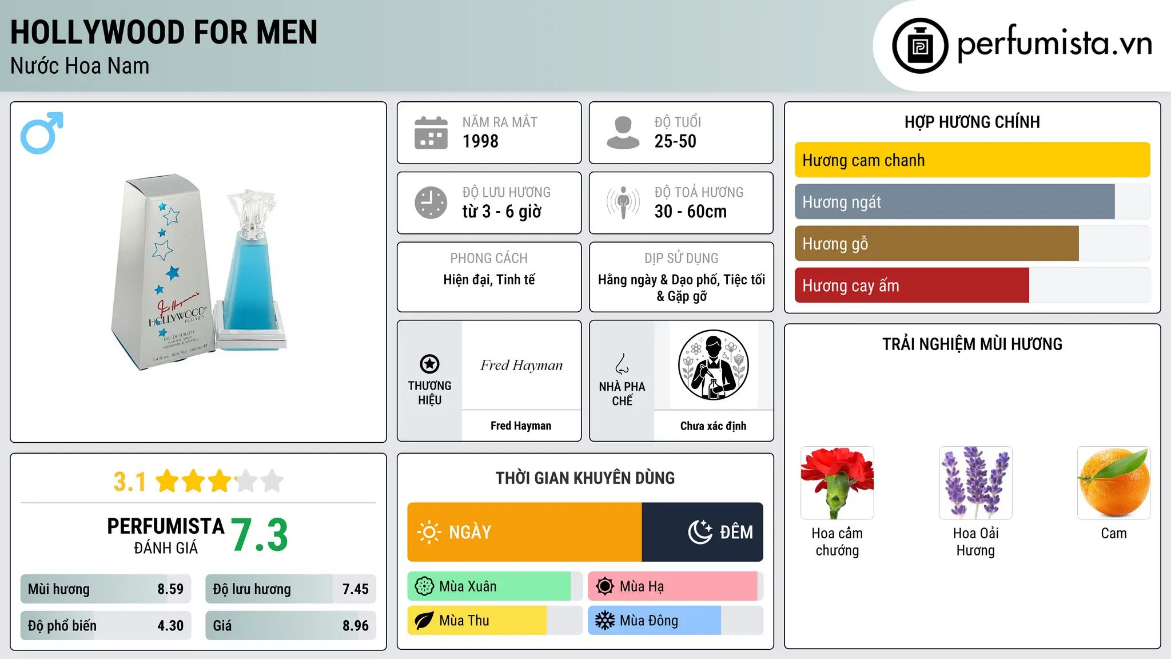Click the perfumer illustration icon
The image size is (1171, 659).
pos(713,365)
